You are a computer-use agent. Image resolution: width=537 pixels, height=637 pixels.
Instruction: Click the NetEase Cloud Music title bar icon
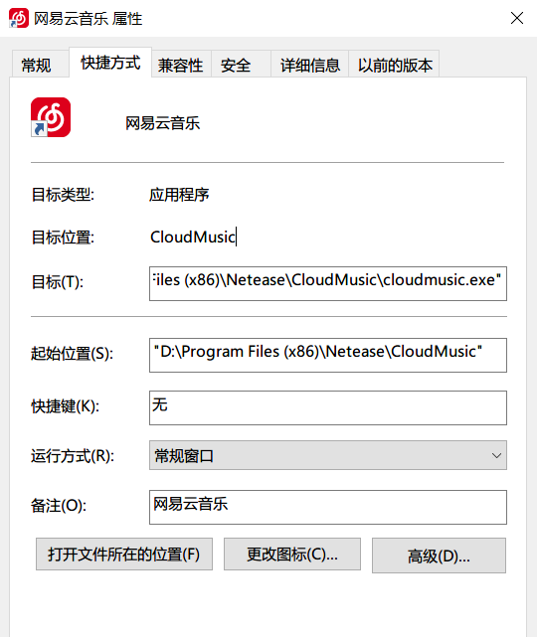coord(19,18)
